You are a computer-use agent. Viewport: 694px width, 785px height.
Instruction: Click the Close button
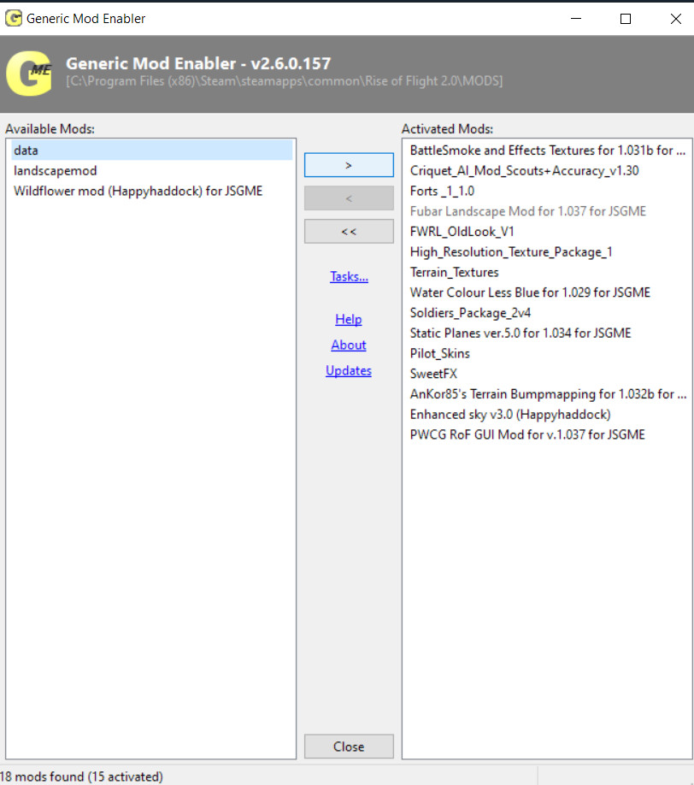pyautogui.click(x=349, y=747)
